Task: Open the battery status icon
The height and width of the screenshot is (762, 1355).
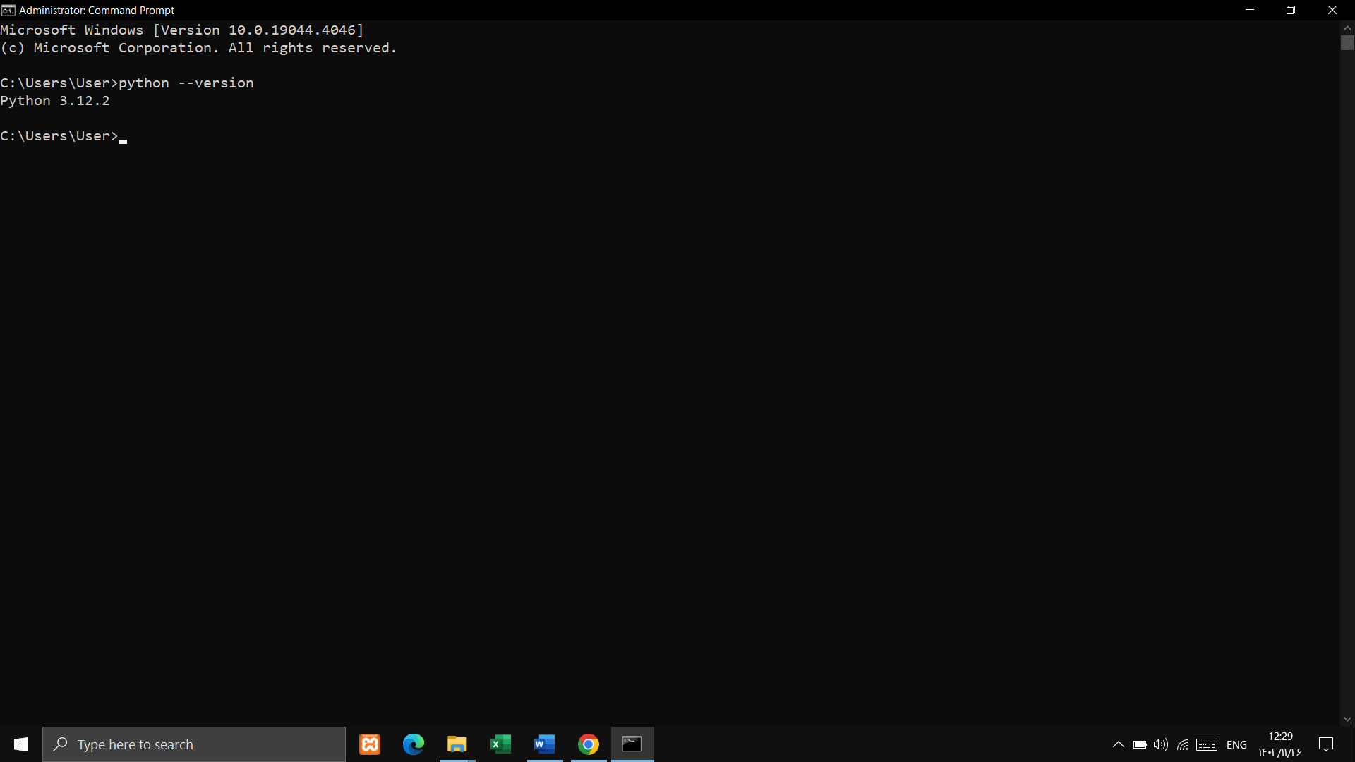Action: point(1140,744)
